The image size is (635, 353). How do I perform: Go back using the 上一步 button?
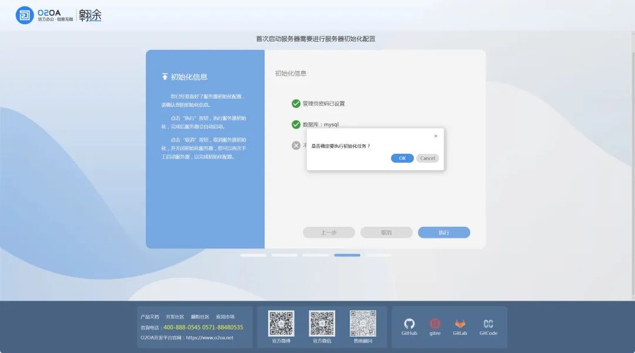(329, 232)
